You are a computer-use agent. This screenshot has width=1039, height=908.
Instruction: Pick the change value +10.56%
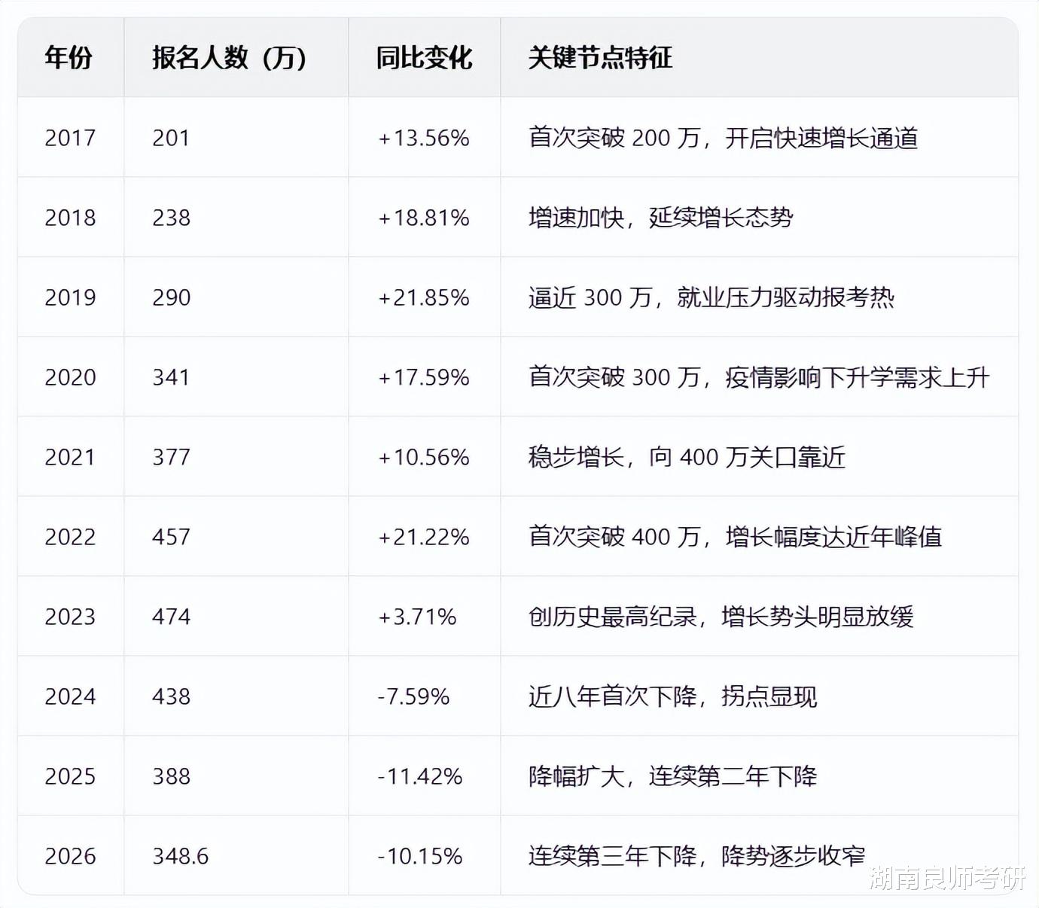click(424, 457)
